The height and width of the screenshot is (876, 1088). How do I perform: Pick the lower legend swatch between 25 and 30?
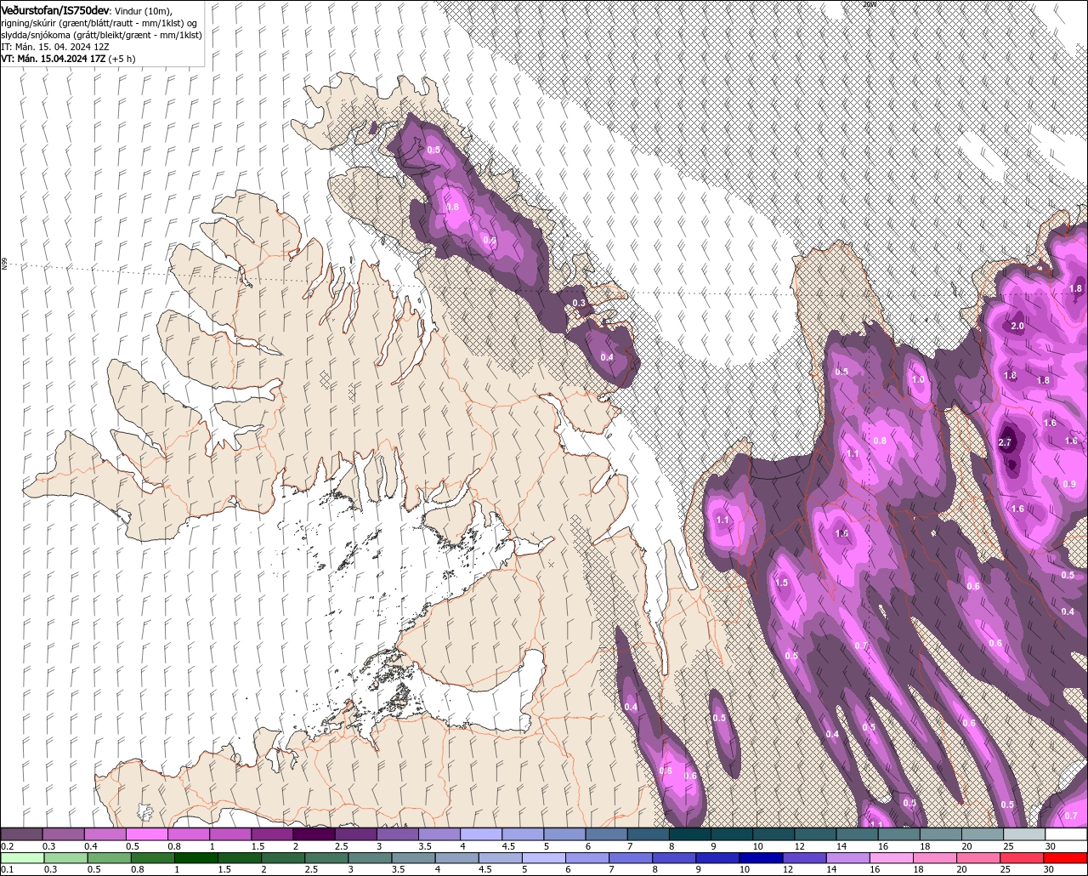coord(1023,858)
